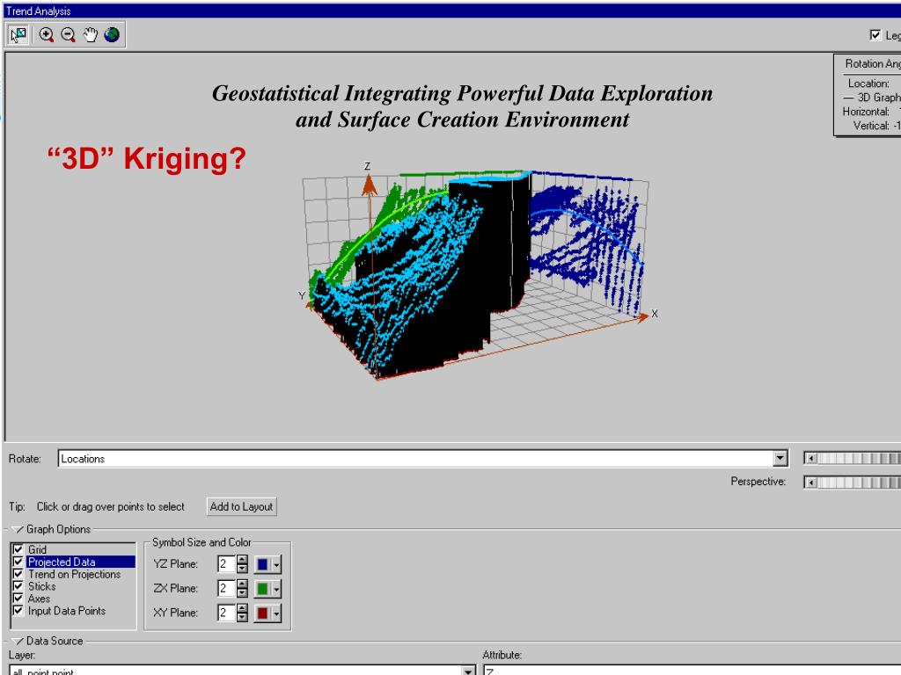Screen dimensions: 901x675
Task: Uncheck the Grid option
Action: [x=18, y=549]
